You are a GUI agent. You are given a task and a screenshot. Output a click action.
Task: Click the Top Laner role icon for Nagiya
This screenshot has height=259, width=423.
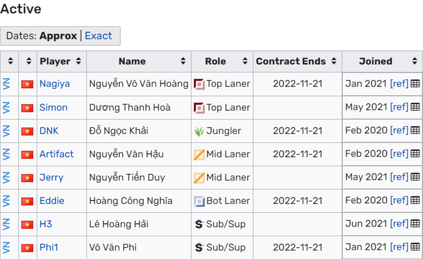click(x=199, y=84)
